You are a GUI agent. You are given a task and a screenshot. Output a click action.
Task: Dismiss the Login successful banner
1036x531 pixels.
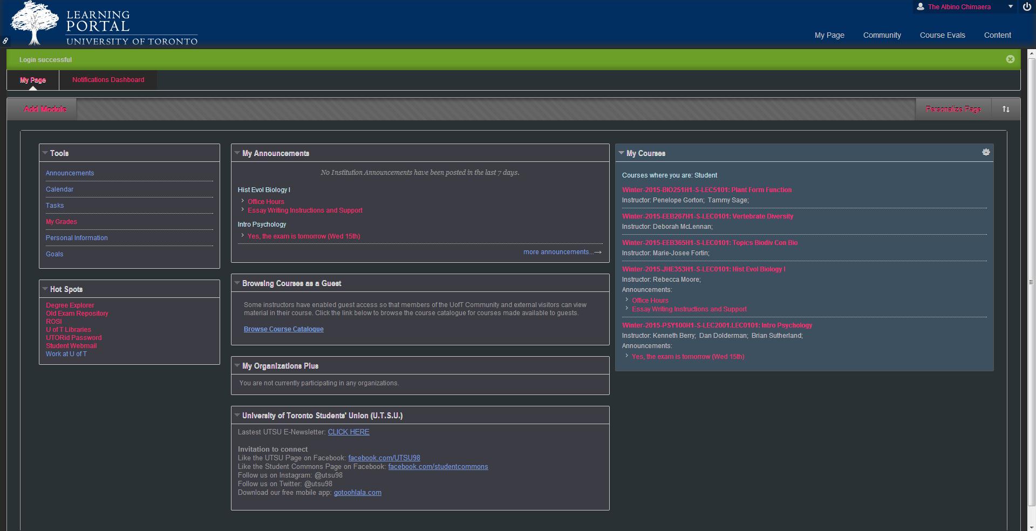click(1010, 59)
